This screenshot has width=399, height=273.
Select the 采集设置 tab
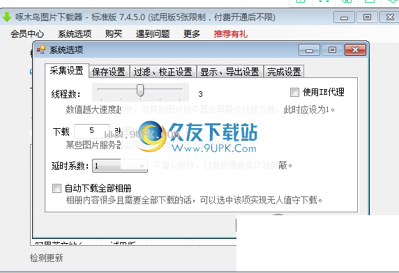(x=67, y=70)
